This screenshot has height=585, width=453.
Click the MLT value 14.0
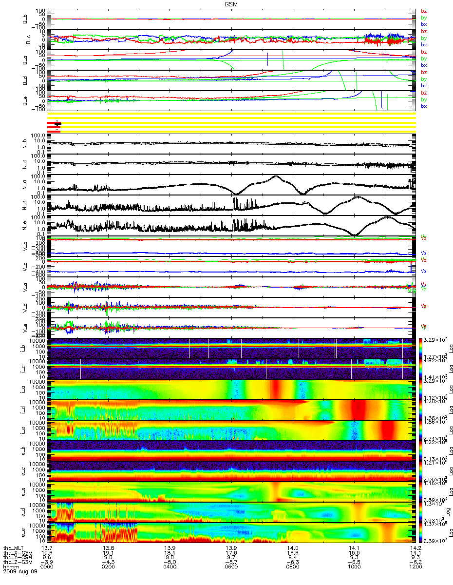(293, 548)
